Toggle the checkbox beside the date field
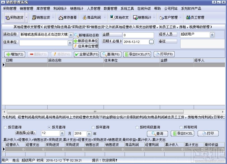 [x=151, y=42]
